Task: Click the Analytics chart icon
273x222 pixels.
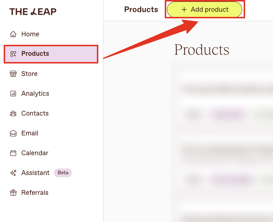Action: coord(13,94)
